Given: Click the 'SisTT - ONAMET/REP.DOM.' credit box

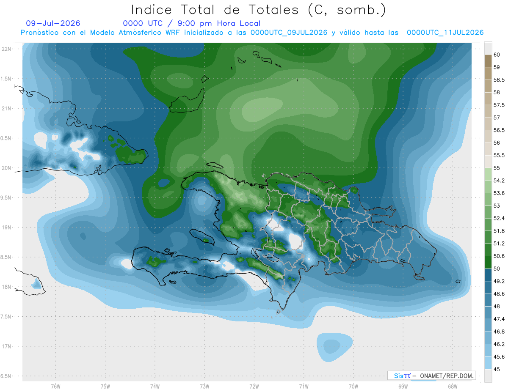Looking at the screenshot, I should coord(431,376).
